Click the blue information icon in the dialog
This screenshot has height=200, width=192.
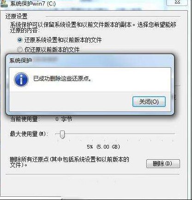tap(21, 80)
